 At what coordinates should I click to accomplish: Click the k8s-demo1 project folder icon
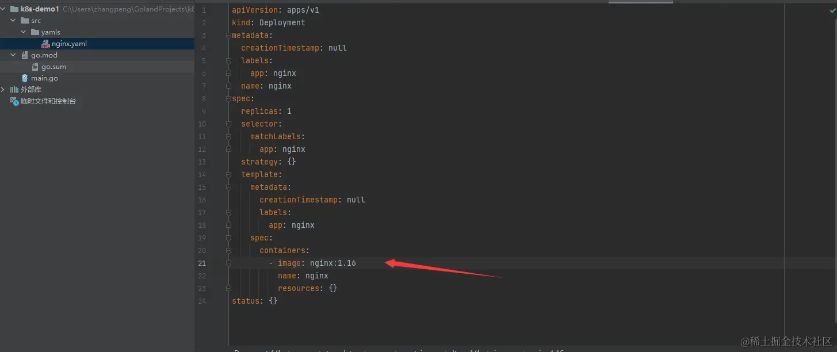(x=14, y=9)
